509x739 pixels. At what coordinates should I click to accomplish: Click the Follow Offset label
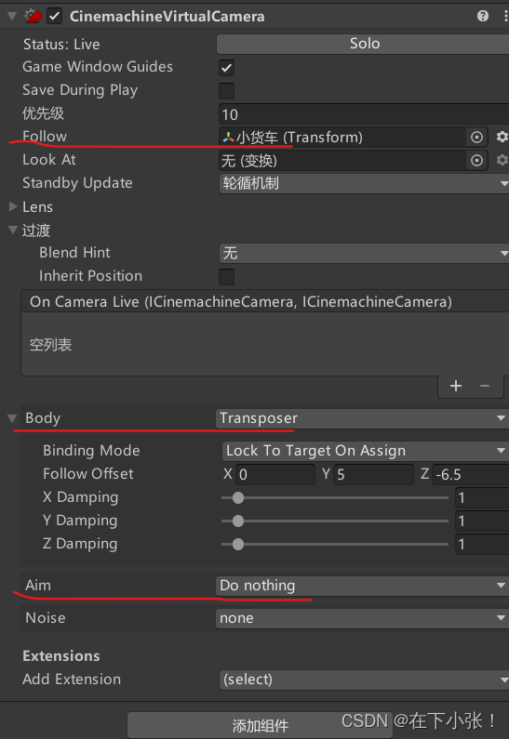[88, 474]
